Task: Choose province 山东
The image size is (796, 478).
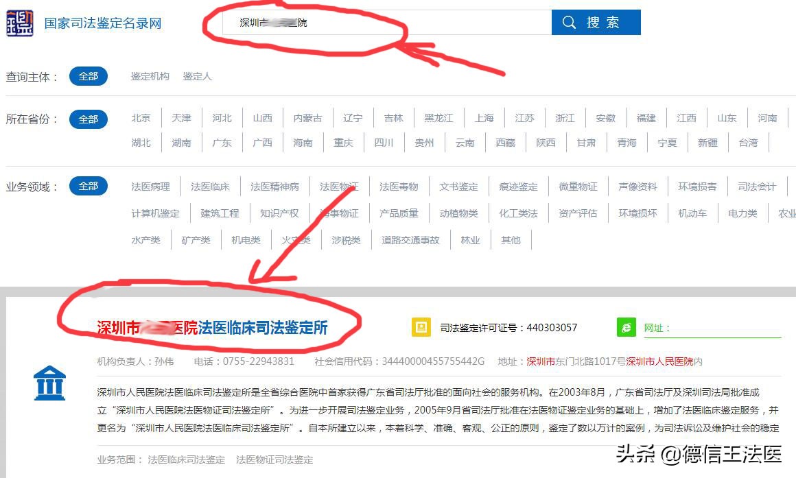Action: [727, 118]
